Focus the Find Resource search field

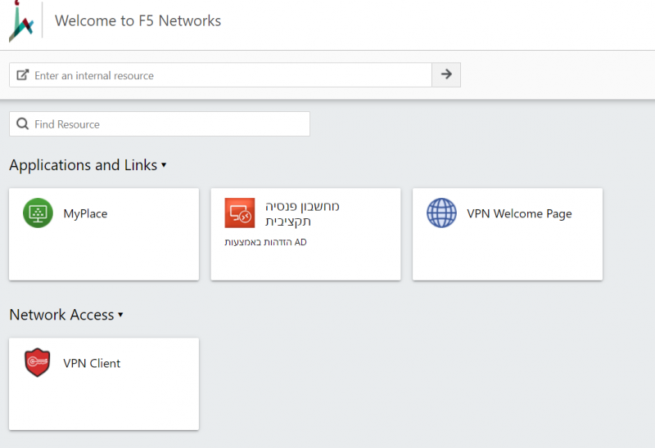tap(160, 124)
